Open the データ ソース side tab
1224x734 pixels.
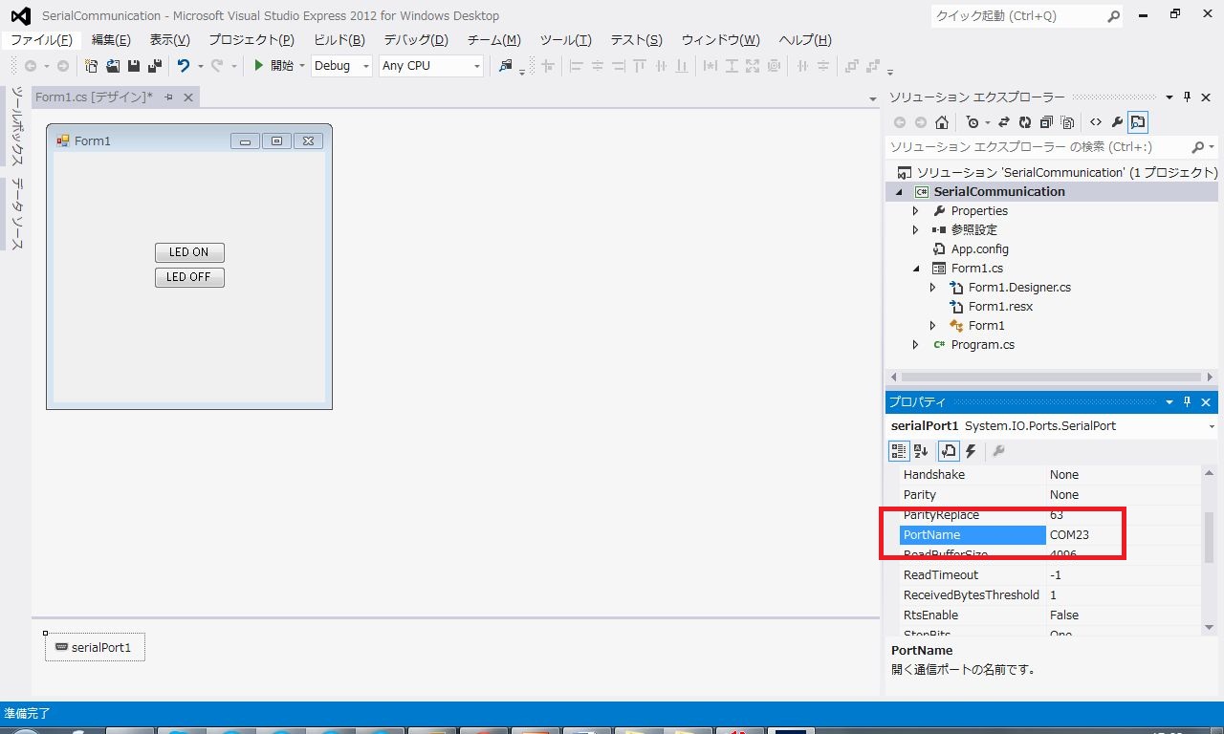[x=16, y=214]
